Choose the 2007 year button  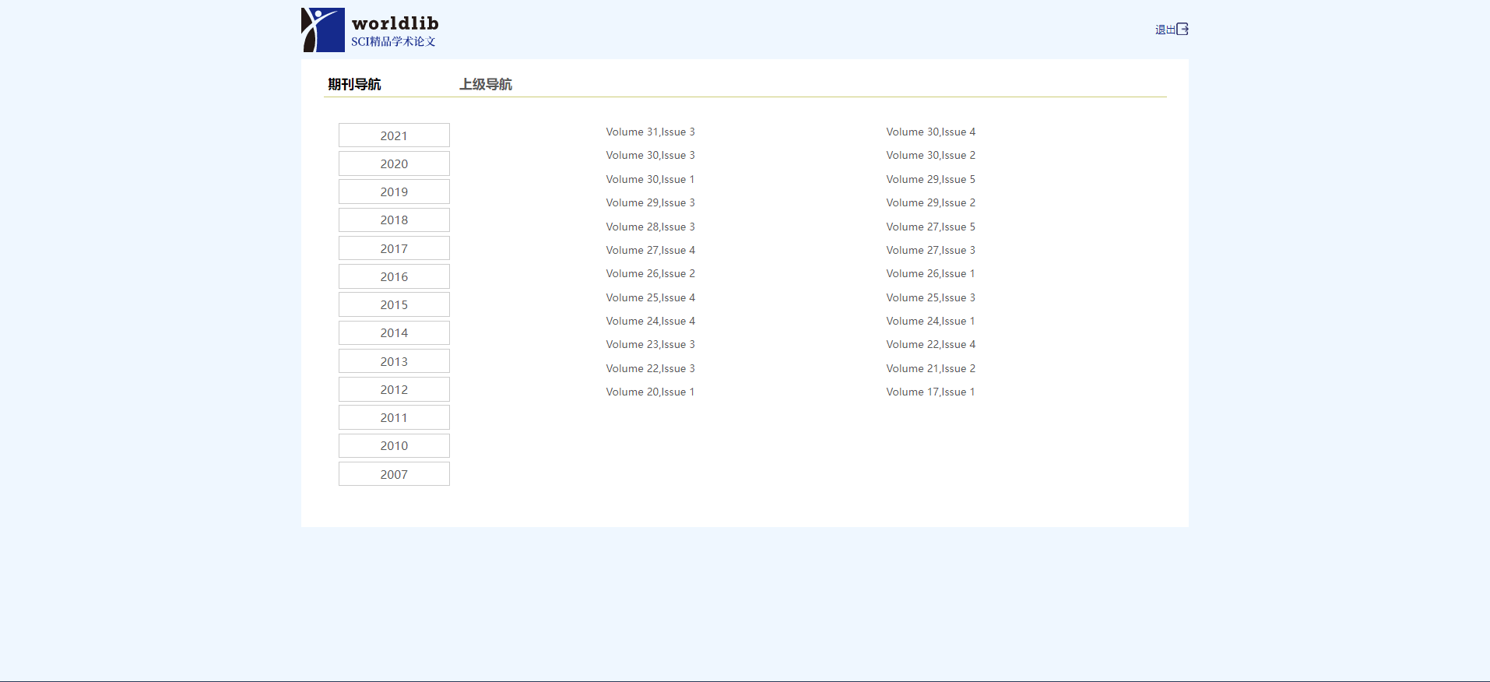(x=394, y=474)
